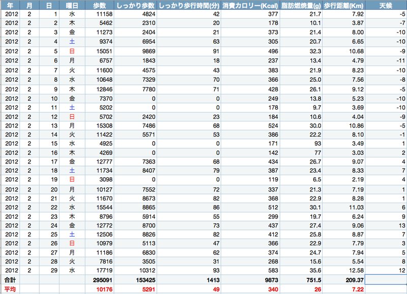Select the 脂肪燃焼量(g) column header
The width and height of the screenshot is (407, 294).
click(302, 6)
